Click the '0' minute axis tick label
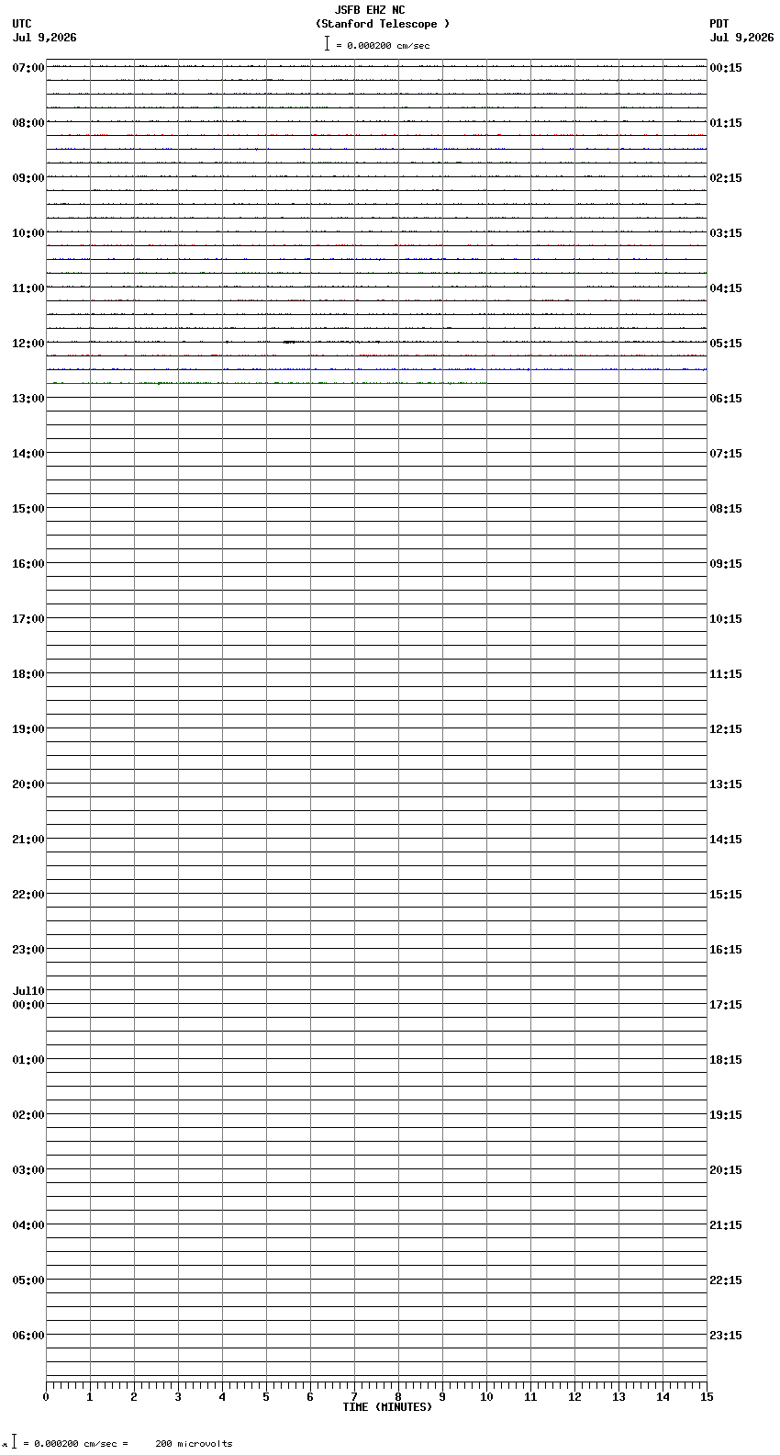 46,1397
